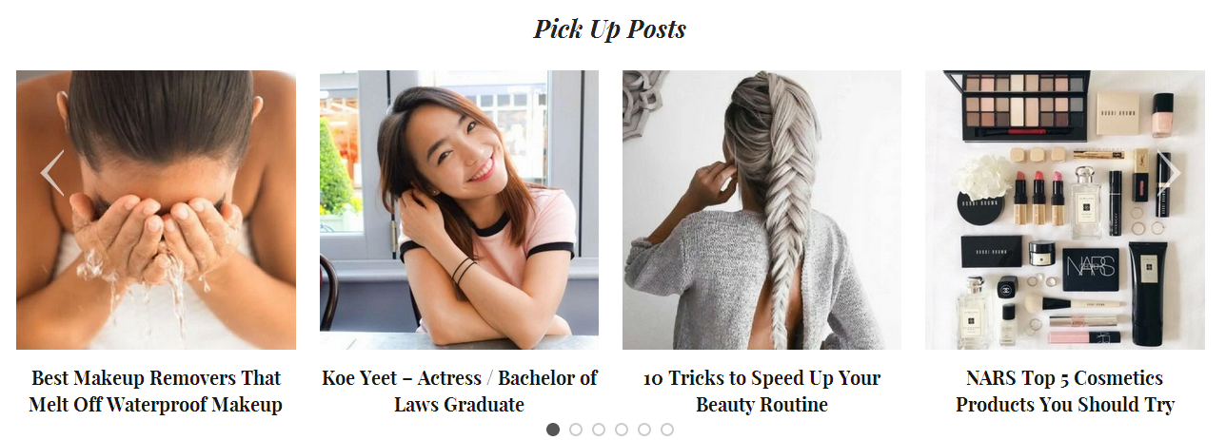1226x440 pixels.
Task: Open Best Makeup Removers article title
Action: click(x=156, y=391)
